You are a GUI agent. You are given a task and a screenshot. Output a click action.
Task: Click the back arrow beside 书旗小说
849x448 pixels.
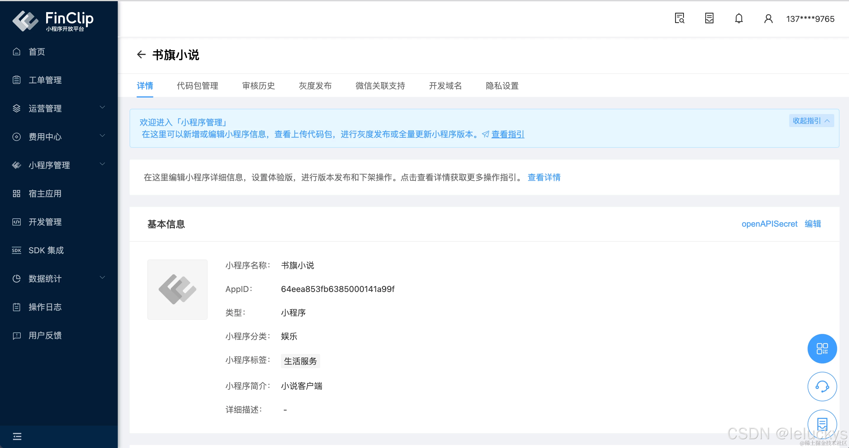click(141, 54)
